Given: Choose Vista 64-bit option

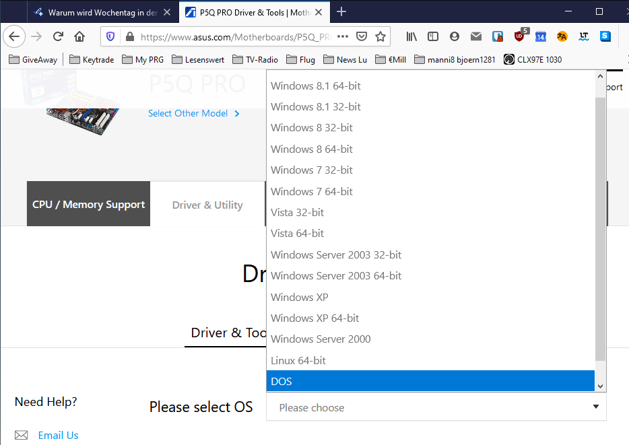Looking at the screenshot, I should coord(430,234).
